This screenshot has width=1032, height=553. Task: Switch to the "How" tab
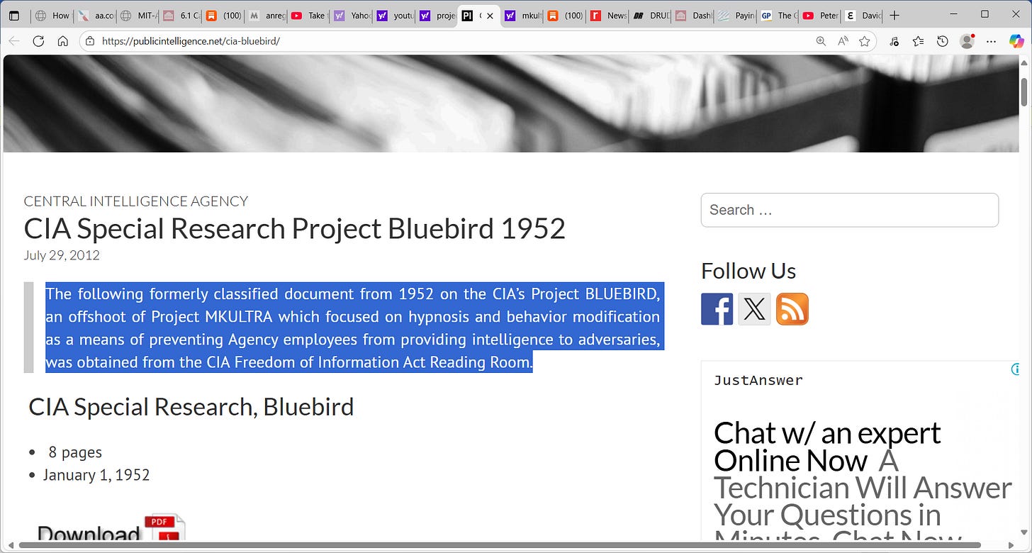coord(52,15)
